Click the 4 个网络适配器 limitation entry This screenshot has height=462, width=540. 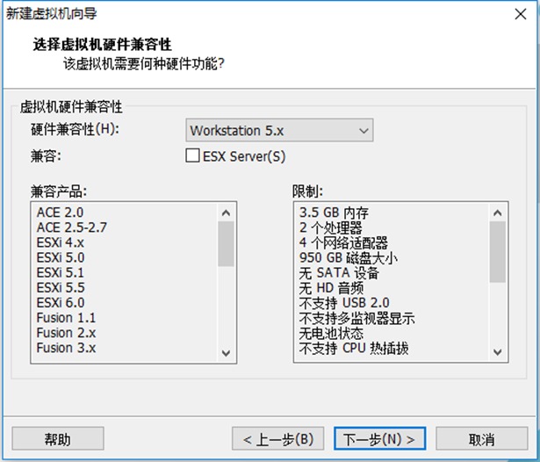[x=343, y=242]
